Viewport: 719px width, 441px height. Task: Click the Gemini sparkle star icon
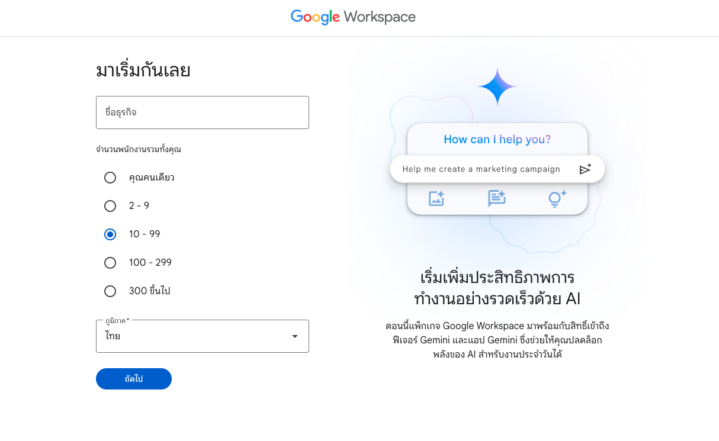coord(497,86)
